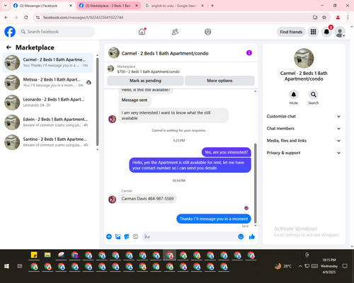Go to the Home feed icon
Viewport: 354px width, 283px height.
142,32
